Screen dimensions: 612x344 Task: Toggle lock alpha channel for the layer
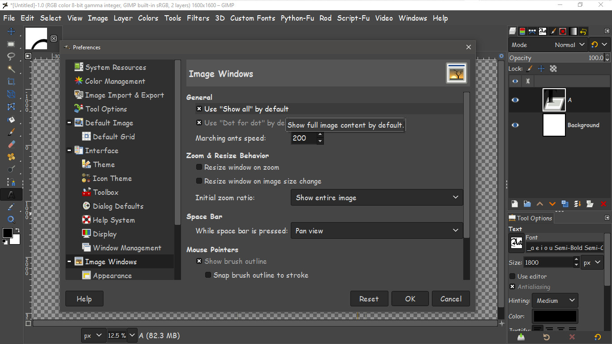553,69
